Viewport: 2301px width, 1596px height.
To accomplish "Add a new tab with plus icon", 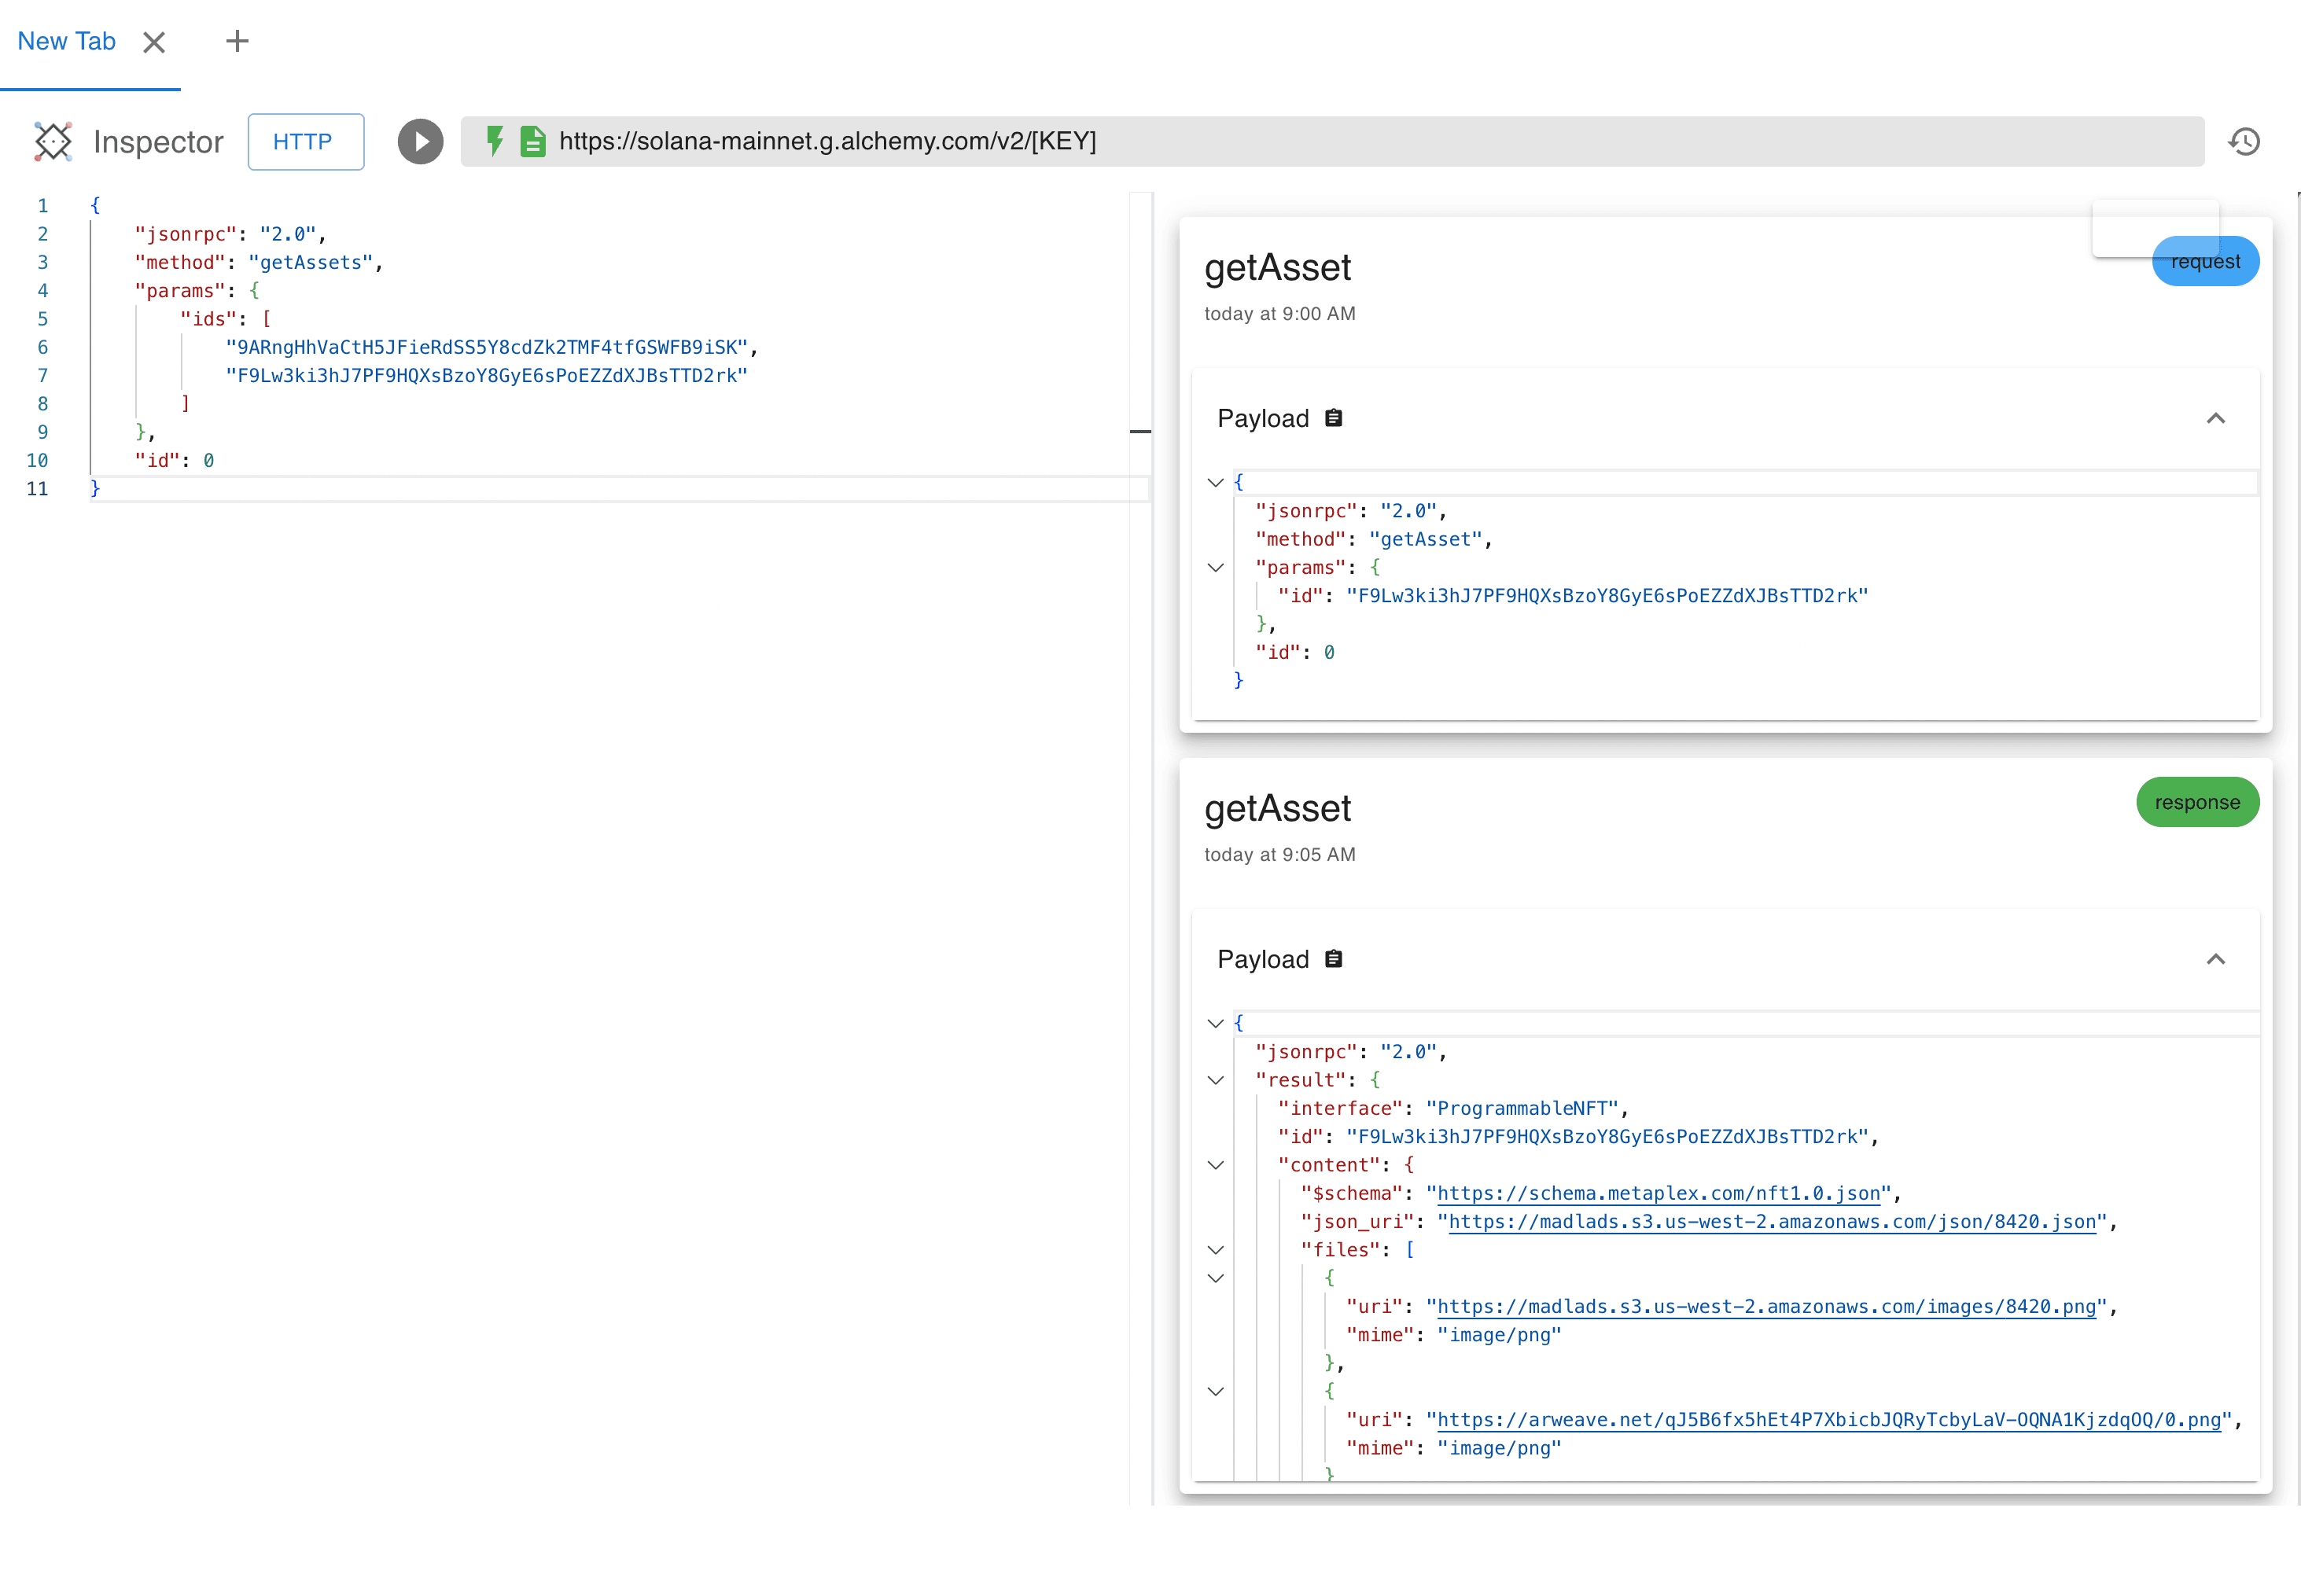I will tap(237, 41).
